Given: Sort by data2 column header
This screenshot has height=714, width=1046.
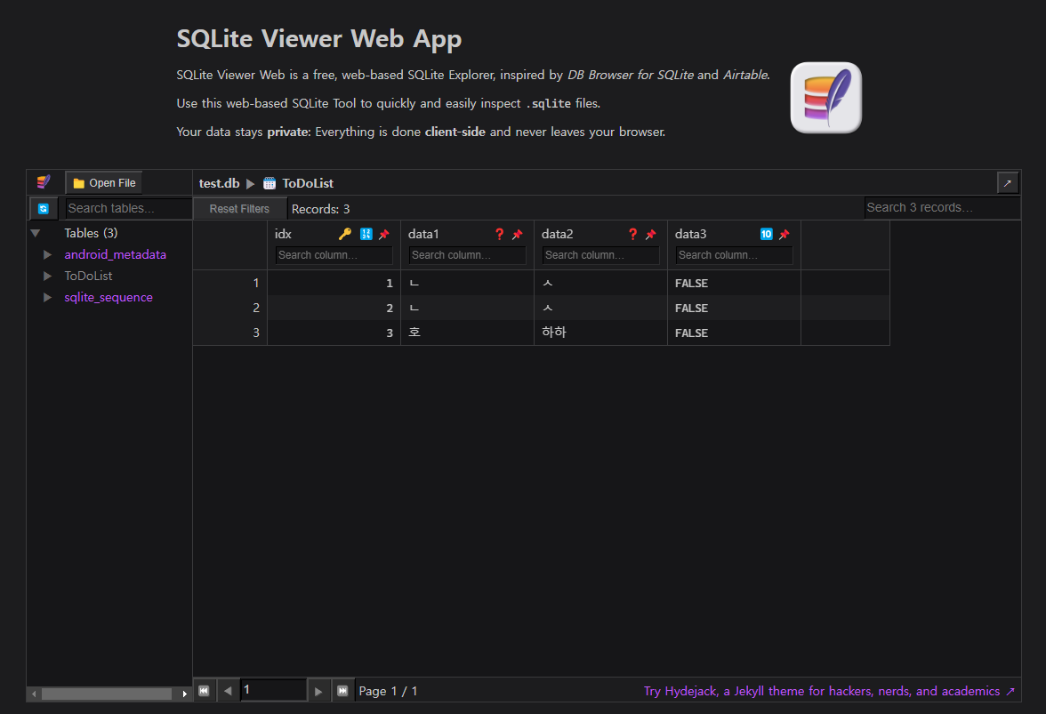Looking at the screenshot, I should [x=557, y=234].
